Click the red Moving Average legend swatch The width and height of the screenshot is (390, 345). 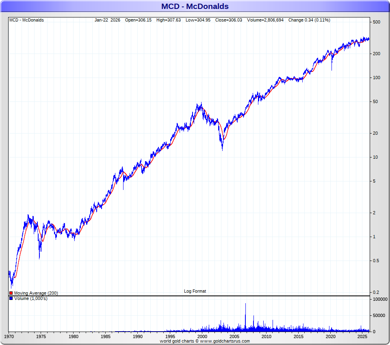11,293
